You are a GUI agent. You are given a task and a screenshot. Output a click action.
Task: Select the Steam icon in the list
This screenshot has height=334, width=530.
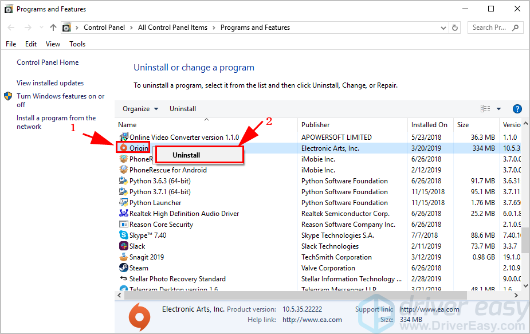[124, 268]
